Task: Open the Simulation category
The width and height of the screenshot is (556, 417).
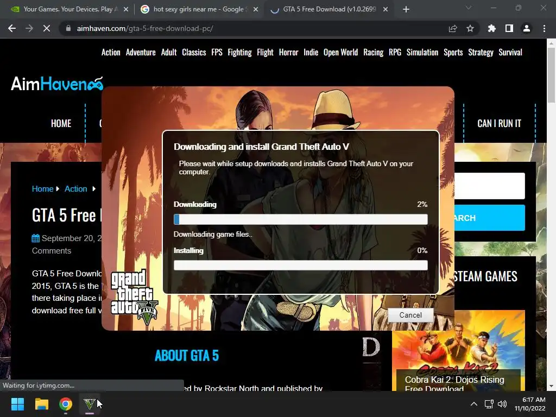Action: (x=422, y=53)
